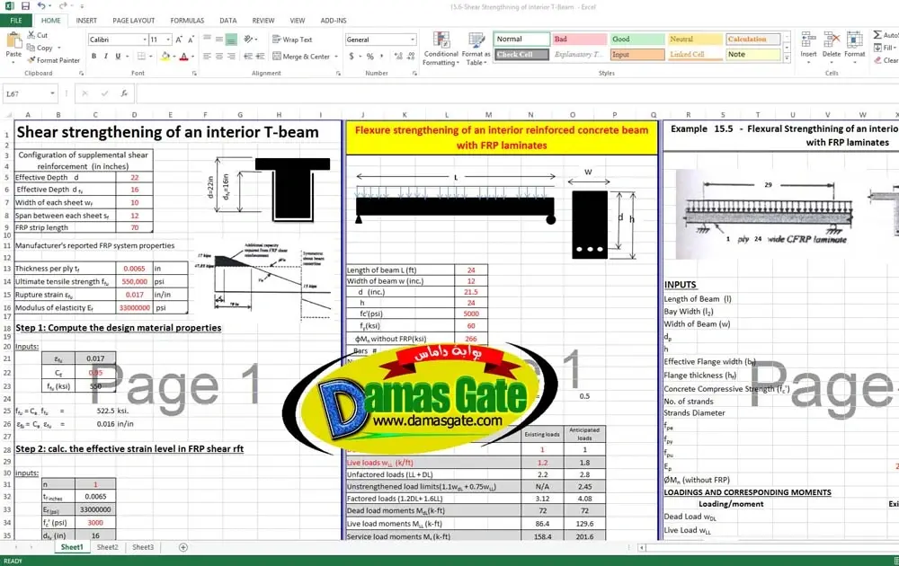Switch to the VIEW tab
This screenshot has height=566, width=899.
point(298,21)
